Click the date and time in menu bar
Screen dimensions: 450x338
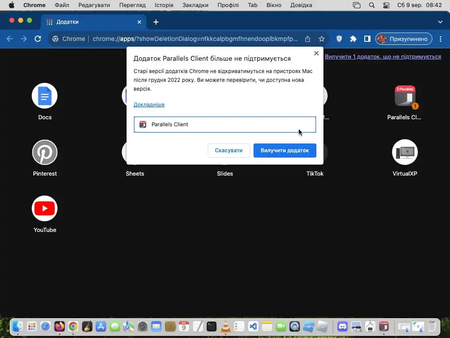[x=419, y=5]
